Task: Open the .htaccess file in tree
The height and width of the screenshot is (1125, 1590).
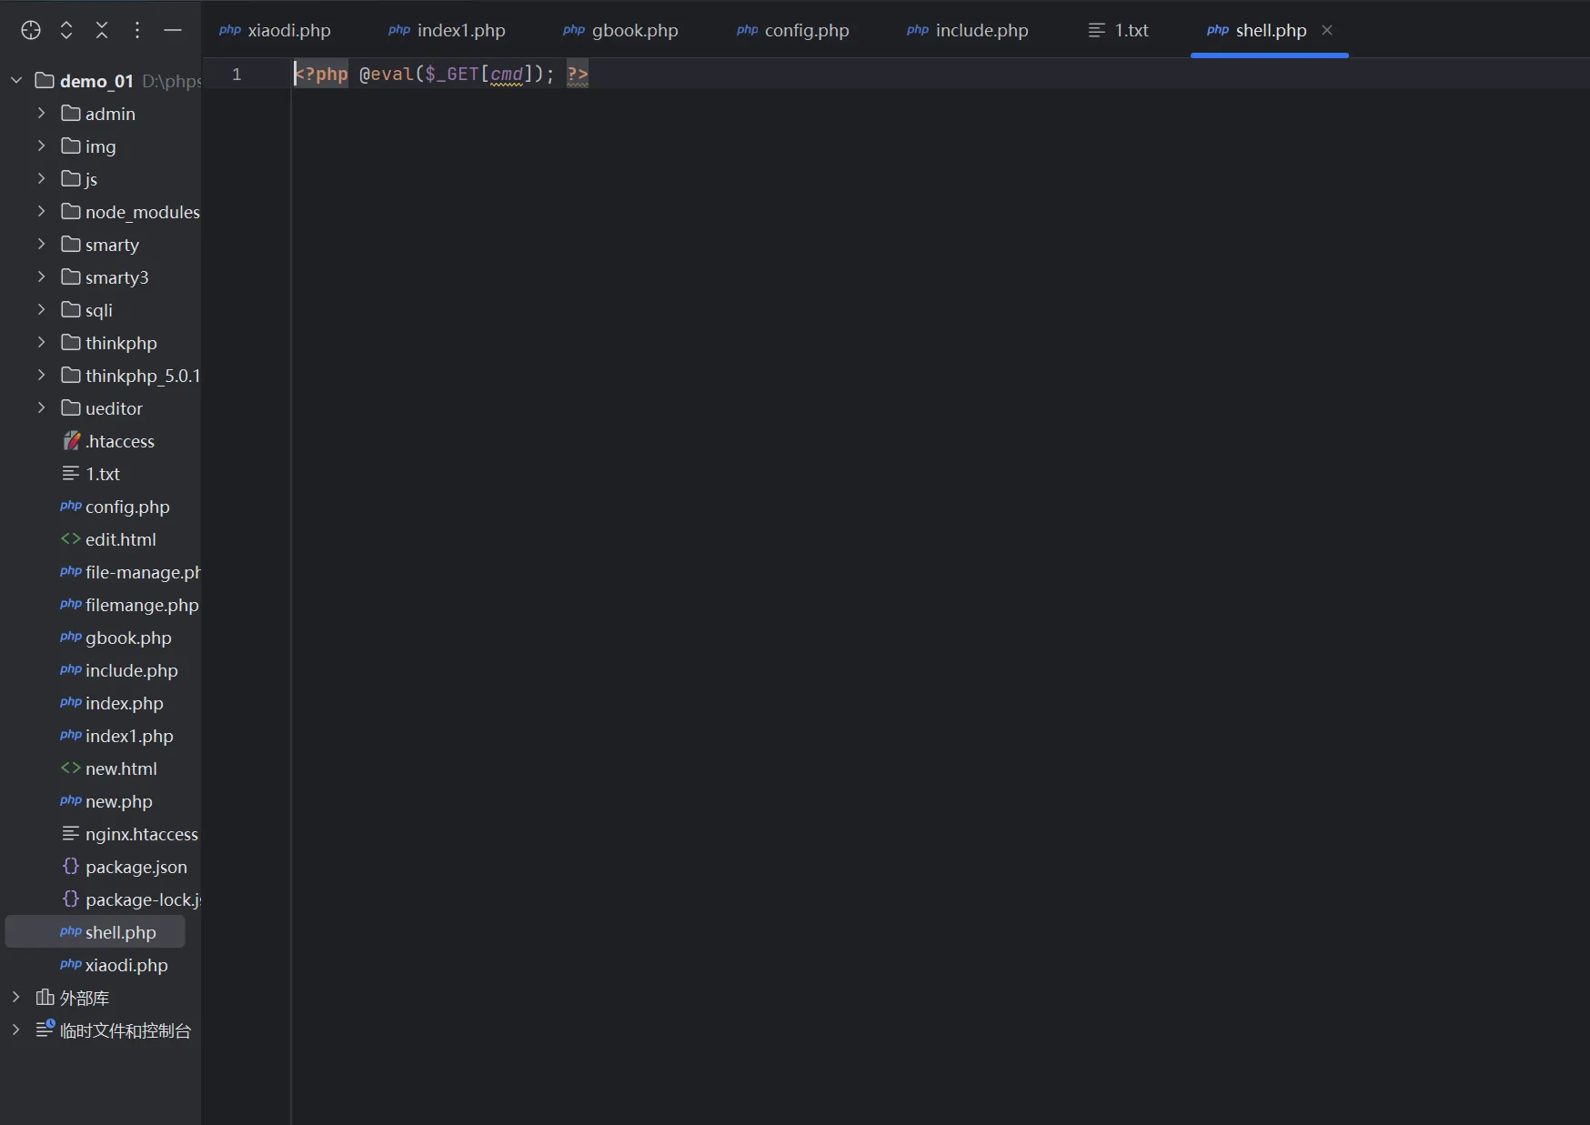Action: pos(119,441)
